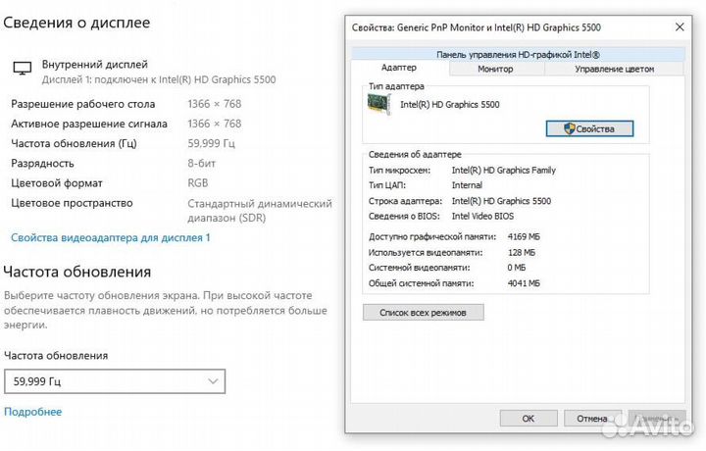706x451 pixels.
Task: Select the Адаптер tab
Action: tap(399, 68)
